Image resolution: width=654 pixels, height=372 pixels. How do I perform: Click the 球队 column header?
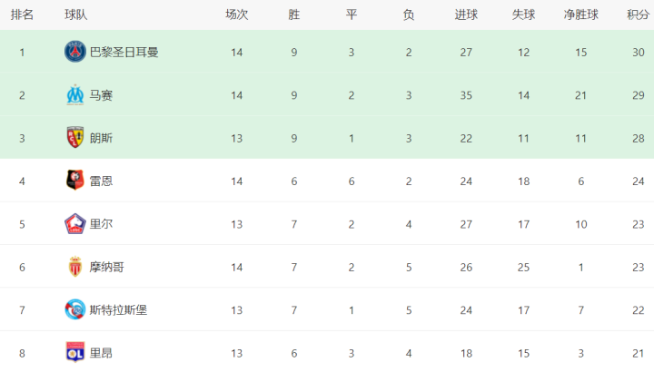click(76, 15)
